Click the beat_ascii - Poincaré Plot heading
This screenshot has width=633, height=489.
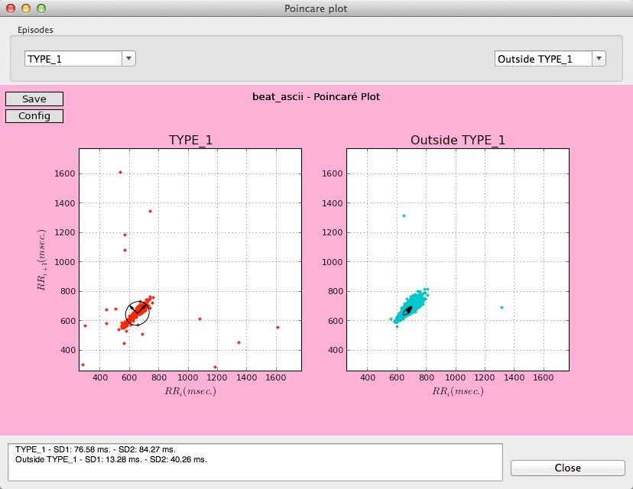316,97
